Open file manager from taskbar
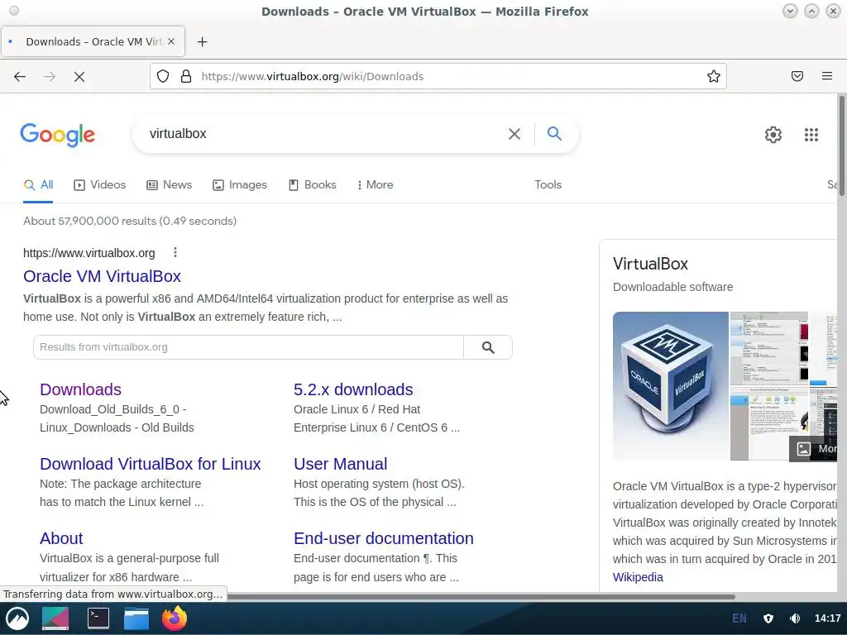847x635 pixels. click(x=136, y=618)
